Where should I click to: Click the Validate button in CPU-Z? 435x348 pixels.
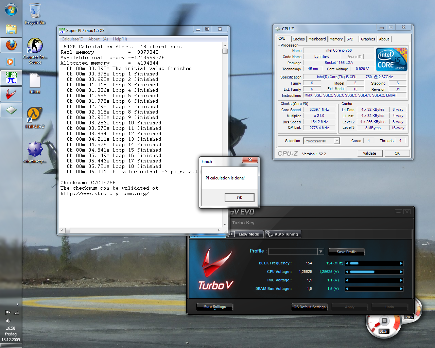(369, 153)
